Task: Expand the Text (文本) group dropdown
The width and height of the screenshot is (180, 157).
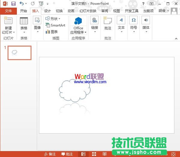Action: (121, 25)
